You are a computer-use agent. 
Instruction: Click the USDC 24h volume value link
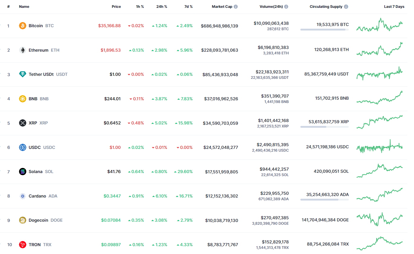[x=273, y=145]
